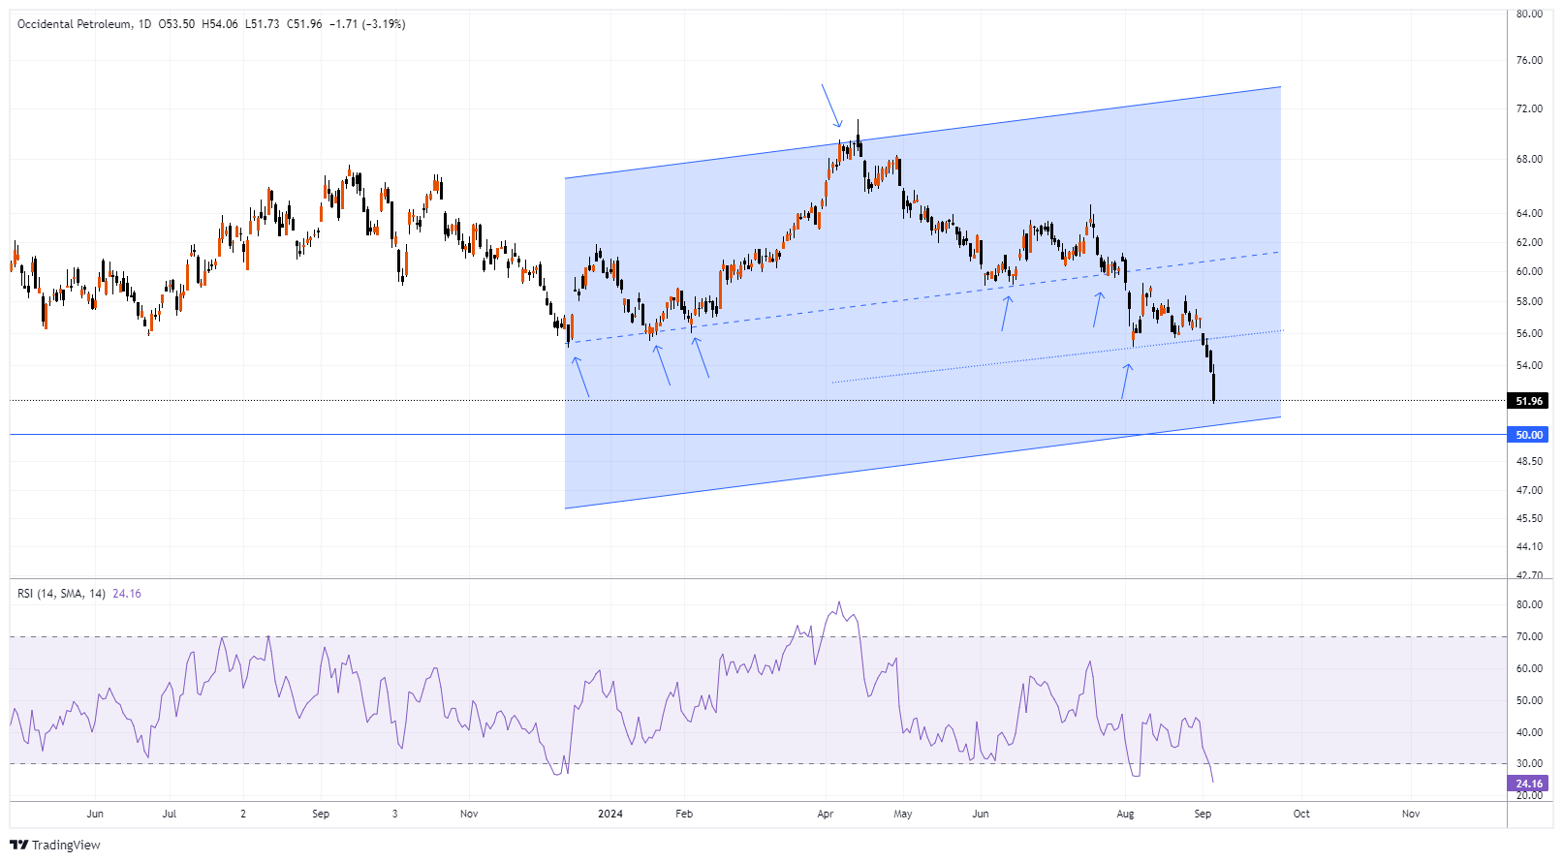Click the 58.00 price axis label
This screenshot has height=862, width=1563.
pos(1529,301)
